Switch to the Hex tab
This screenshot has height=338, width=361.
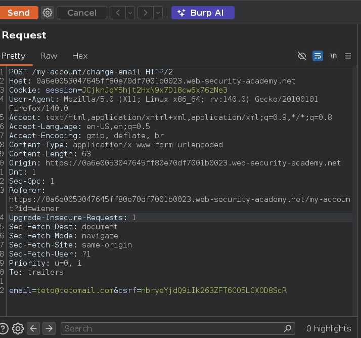coord(80,56)
